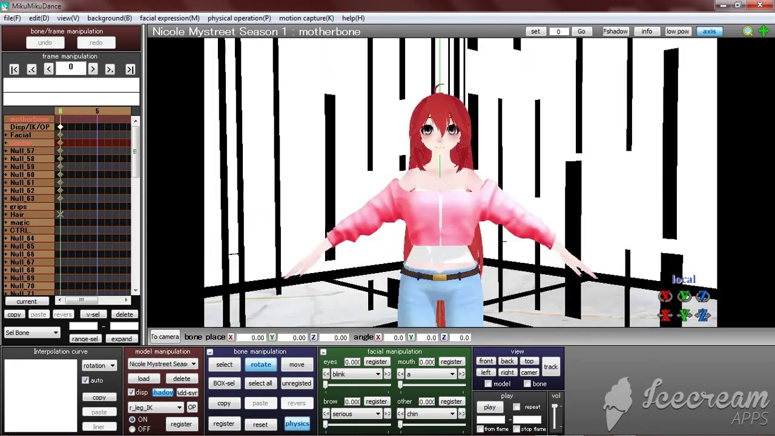Enable the repeat playback checkbox
This screenshot has height=436, width=775.
coord(516,408)
